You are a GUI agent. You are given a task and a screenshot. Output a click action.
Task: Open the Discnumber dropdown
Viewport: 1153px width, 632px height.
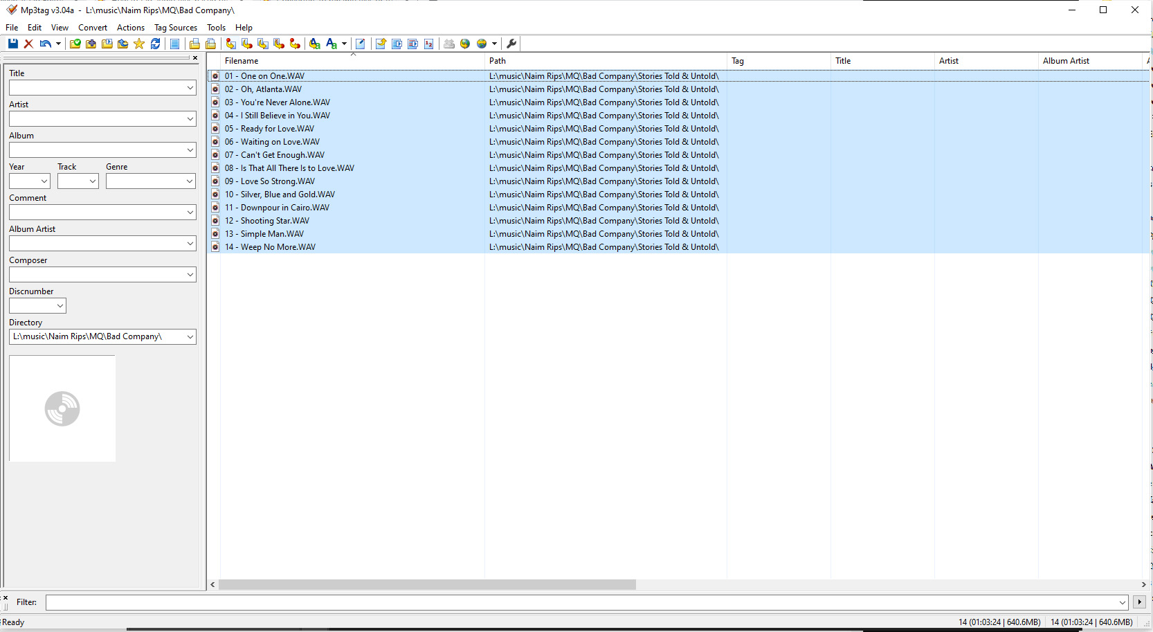click(x=60, y=306)
